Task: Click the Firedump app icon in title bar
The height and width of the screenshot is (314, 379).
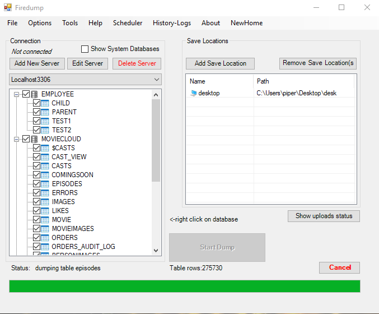Action: tap(8, 7)
